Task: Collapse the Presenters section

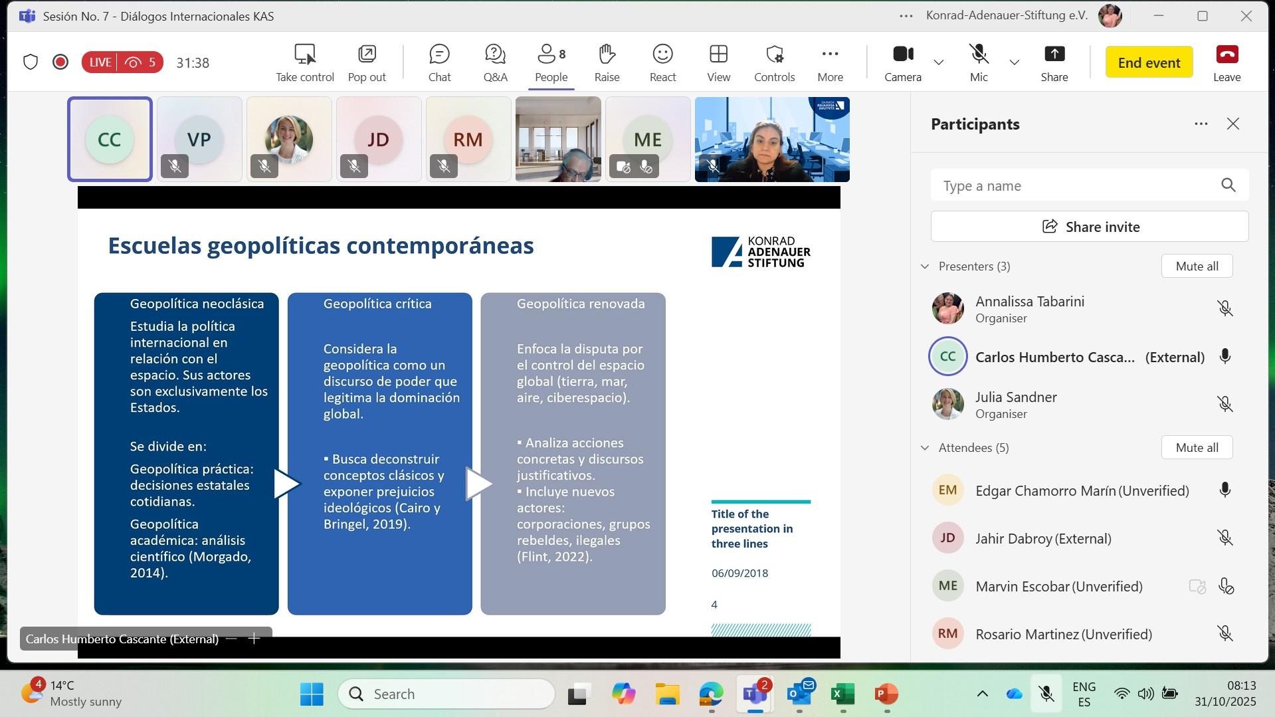Action: pyautogui.click(x=925, y=266)
